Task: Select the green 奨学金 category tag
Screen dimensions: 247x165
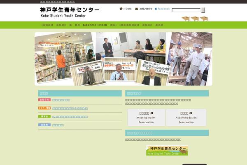Action: [x=44, y=116]
